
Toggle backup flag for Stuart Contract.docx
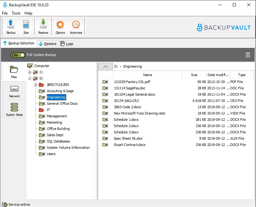pyautogui.click(x=105, y=145)
